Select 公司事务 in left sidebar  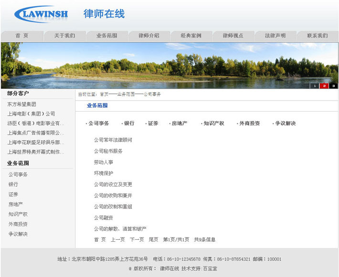click(18, 174)
